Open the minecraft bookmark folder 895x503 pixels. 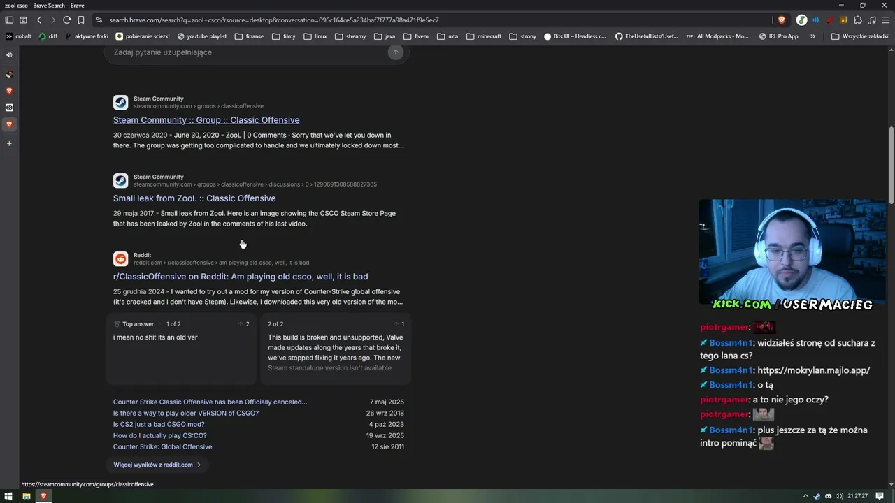[x=484, y=36]
